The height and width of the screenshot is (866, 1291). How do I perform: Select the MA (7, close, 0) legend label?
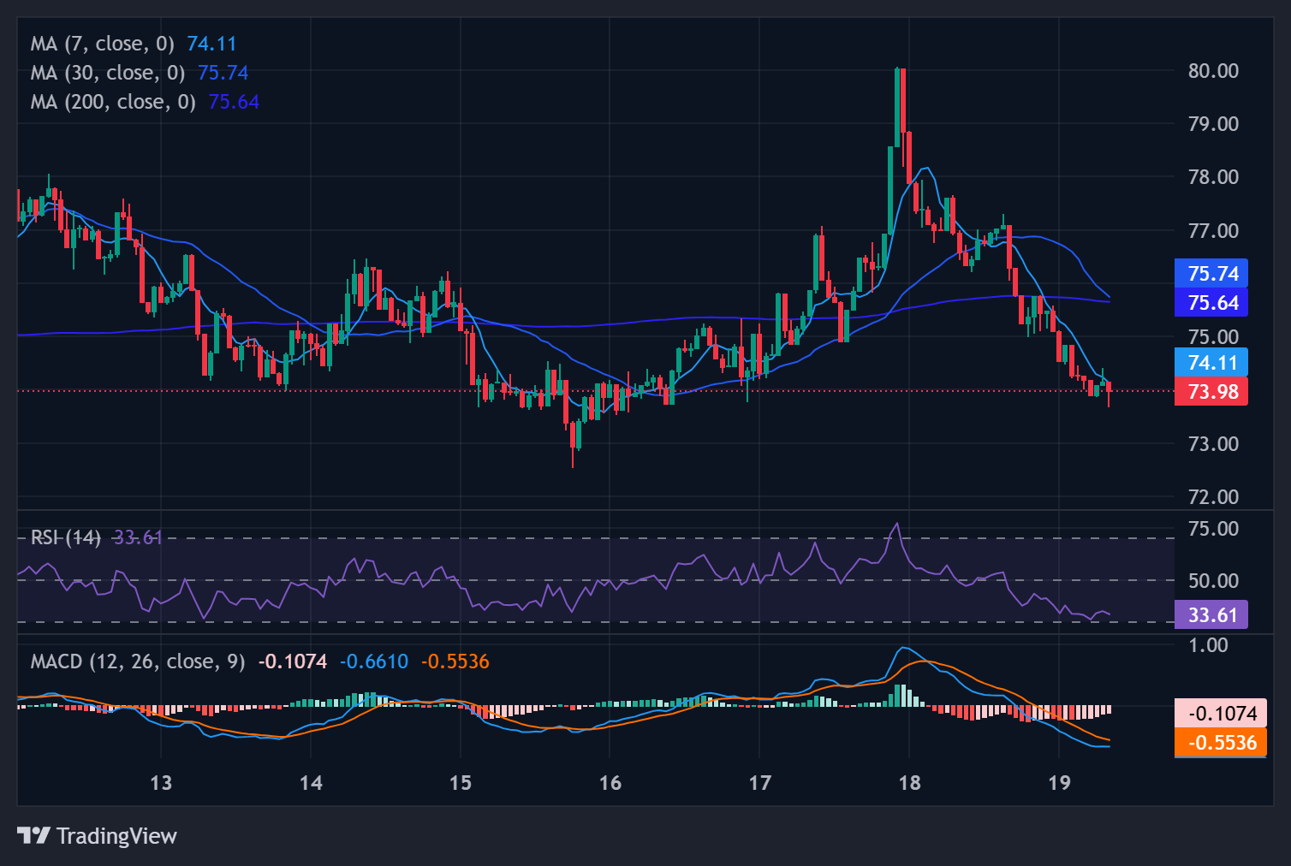[102, 44]
